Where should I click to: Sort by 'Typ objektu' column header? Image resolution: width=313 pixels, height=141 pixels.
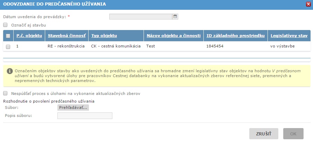104,36
